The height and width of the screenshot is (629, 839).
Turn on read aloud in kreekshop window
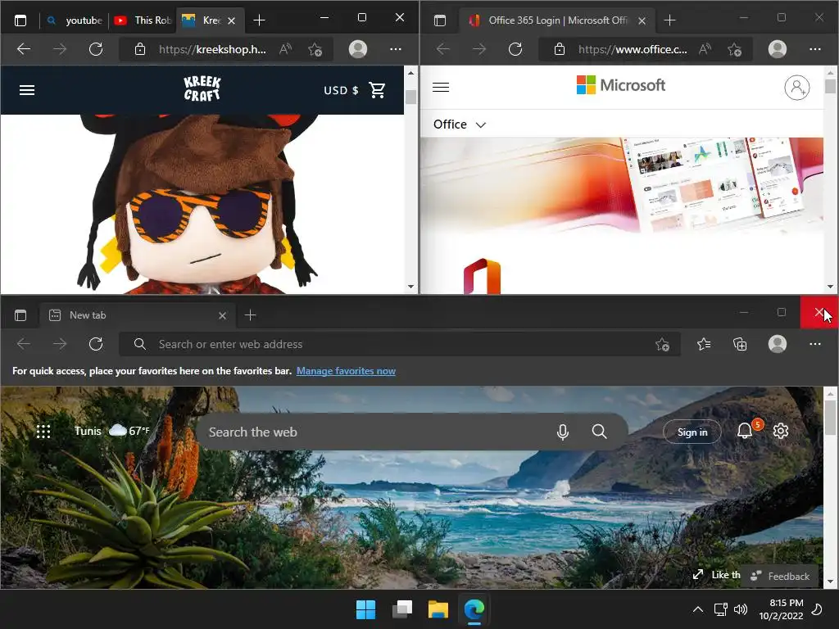tap(286, 49)
